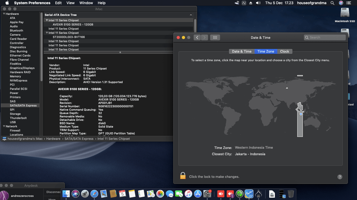Open Notification Center in menu bar
357x200 pixels.
click(349, 3)
